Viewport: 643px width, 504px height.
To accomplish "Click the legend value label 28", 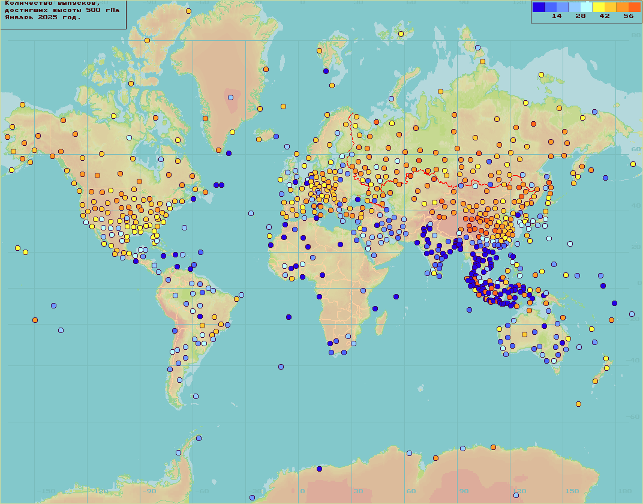I will [x=580, y=16].
